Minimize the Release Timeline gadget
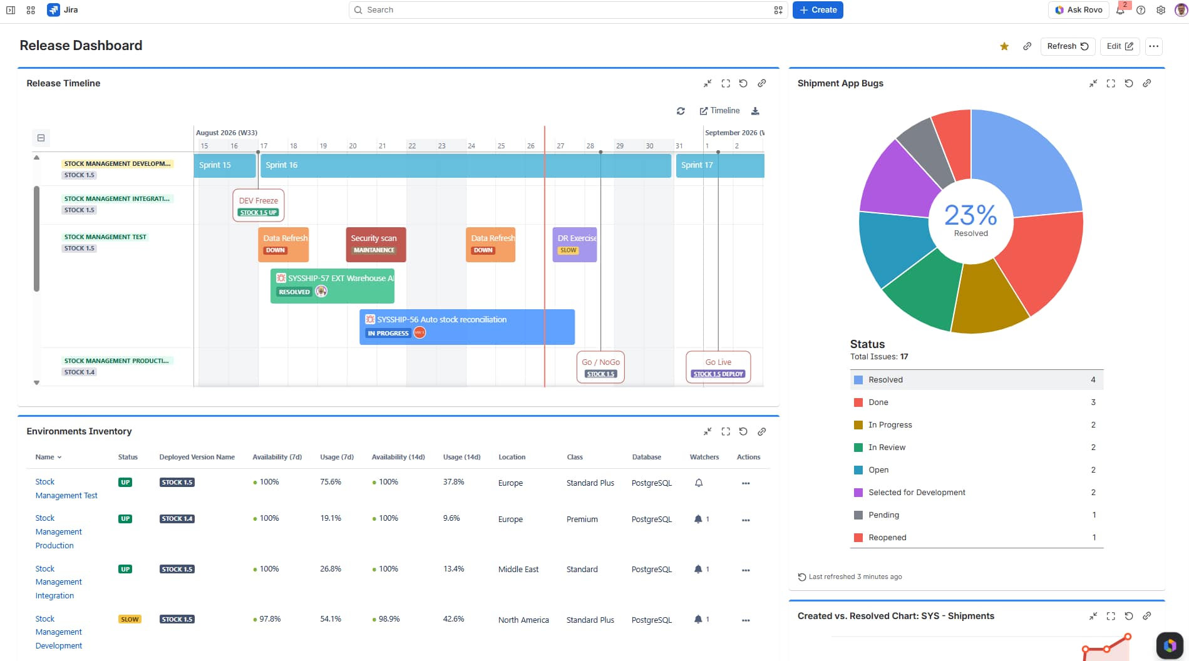 point(708,83)
